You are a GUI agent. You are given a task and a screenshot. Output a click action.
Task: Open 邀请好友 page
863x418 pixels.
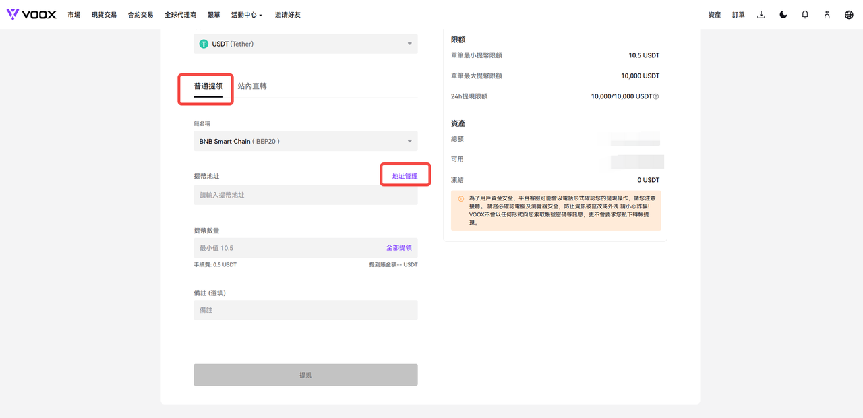click(x=288, y=14)
